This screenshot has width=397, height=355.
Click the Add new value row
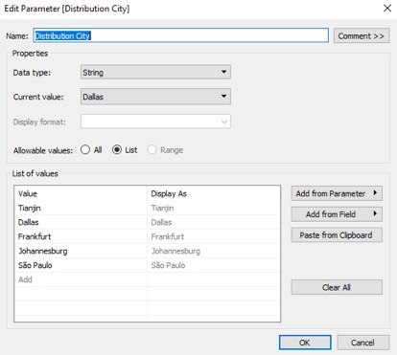pyautogui.click(x=81, y=279)
